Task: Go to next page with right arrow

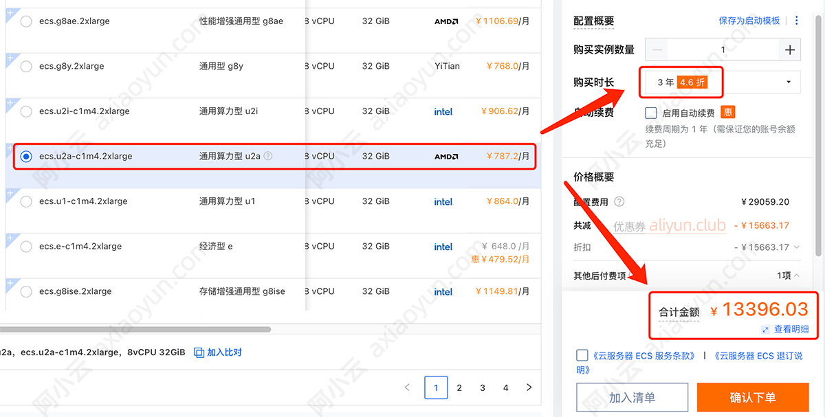Action: 529,387
